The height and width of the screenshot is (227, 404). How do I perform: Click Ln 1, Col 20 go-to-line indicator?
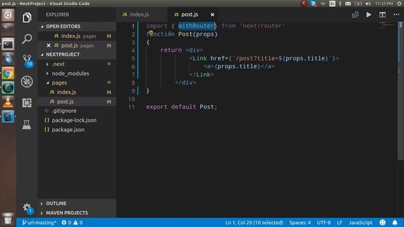254,223
